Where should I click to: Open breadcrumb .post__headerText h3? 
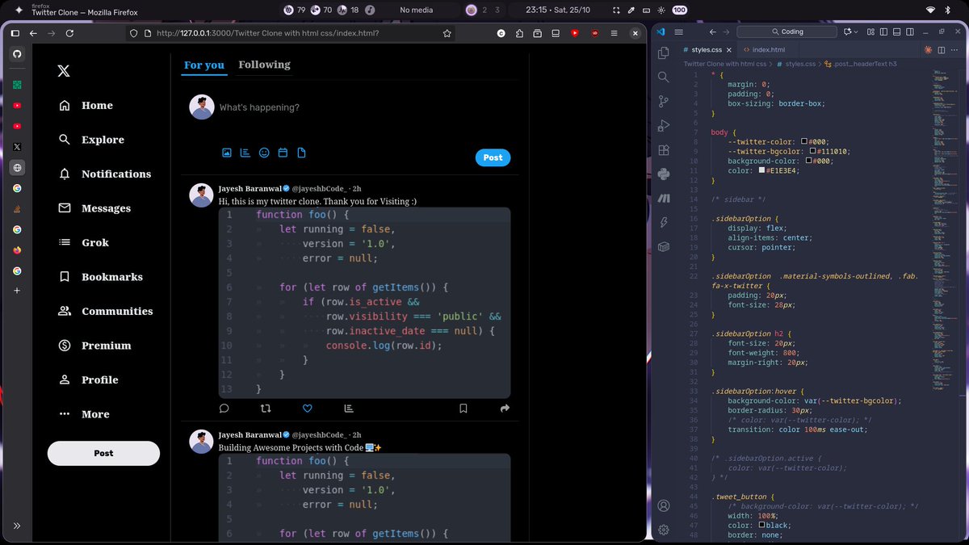coord(865,63)
